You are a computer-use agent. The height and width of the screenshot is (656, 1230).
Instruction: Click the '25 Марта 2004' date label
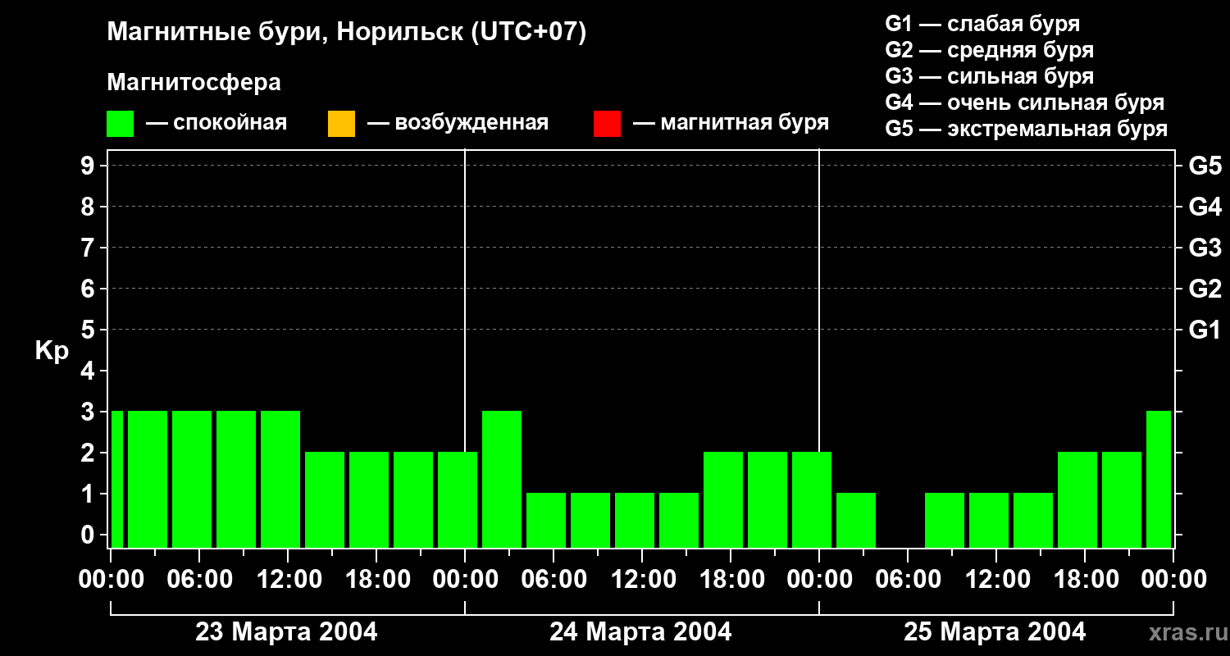(x=995, y=632)
